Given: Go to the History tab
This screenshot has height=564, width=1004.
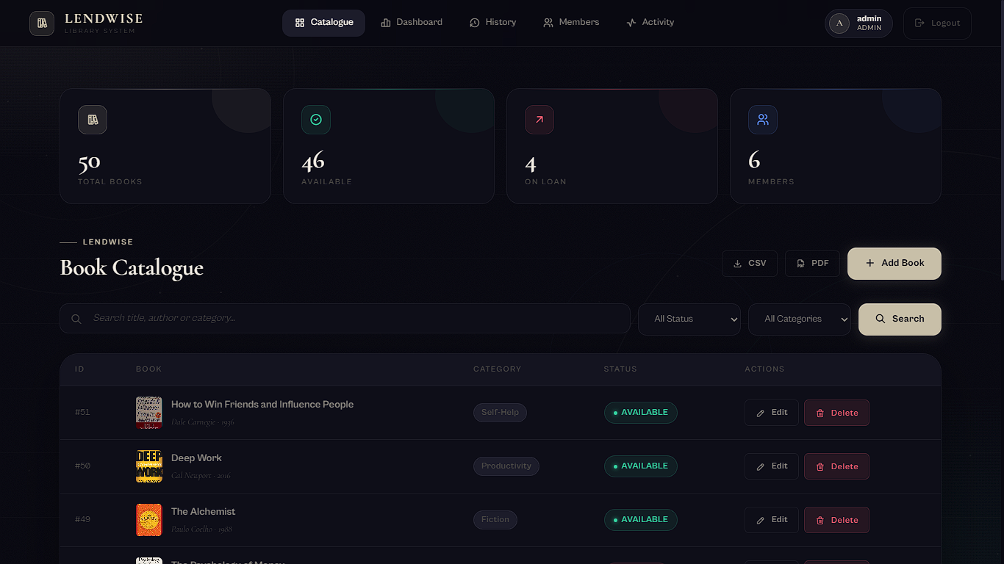Looking at the screenshot, I should [x=492, y=23].
